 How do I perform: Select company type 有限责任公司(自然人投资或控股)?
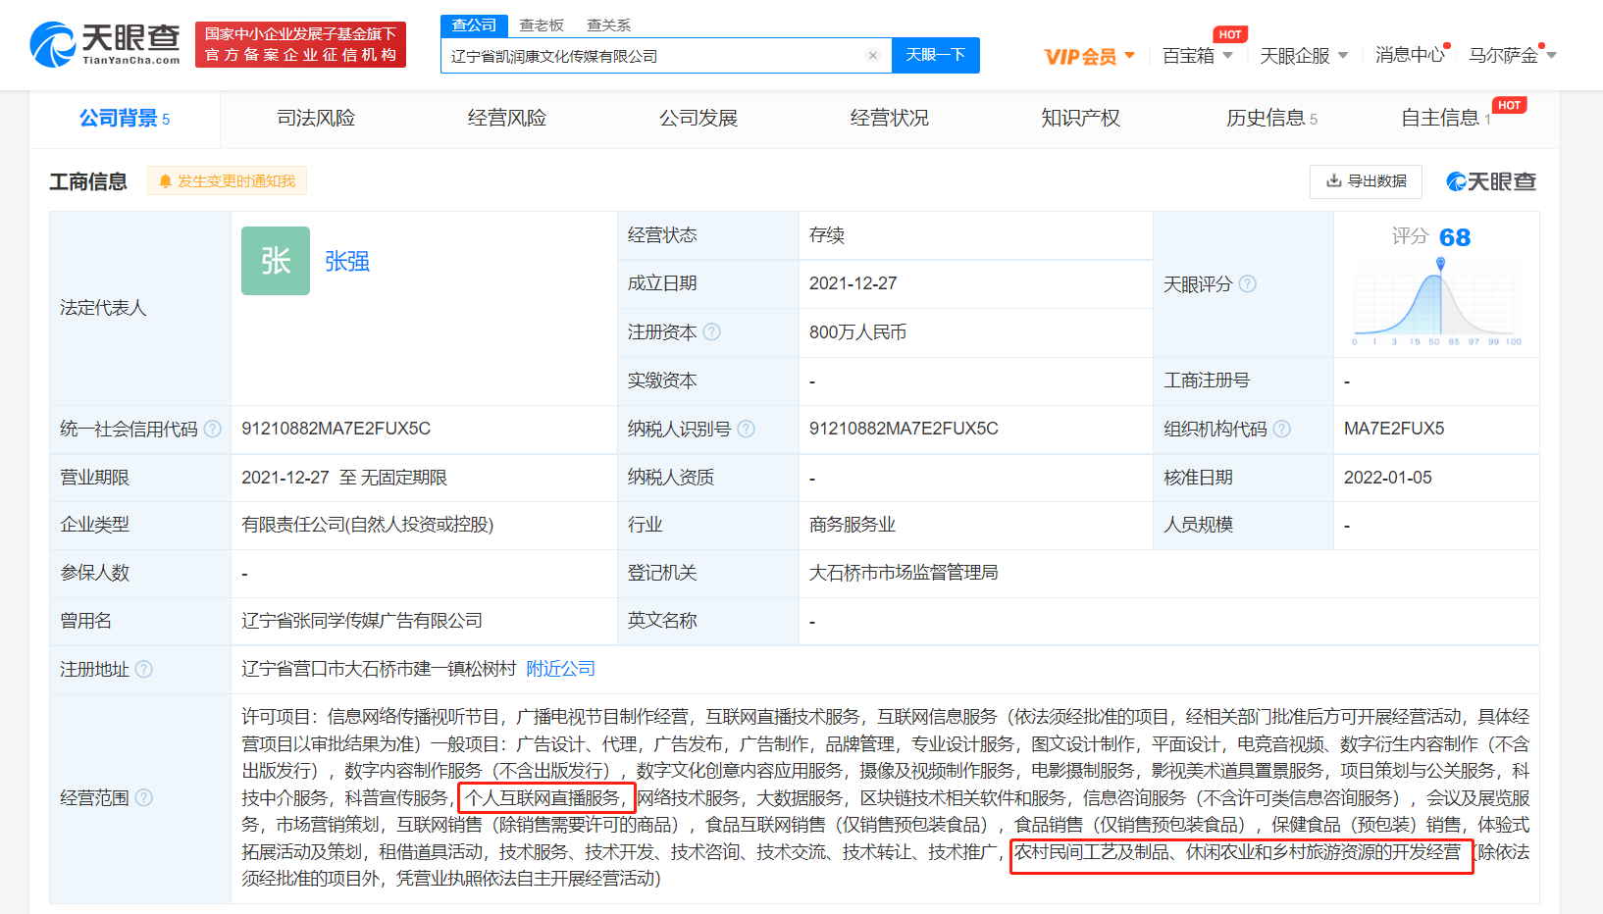tap(368, 525)
